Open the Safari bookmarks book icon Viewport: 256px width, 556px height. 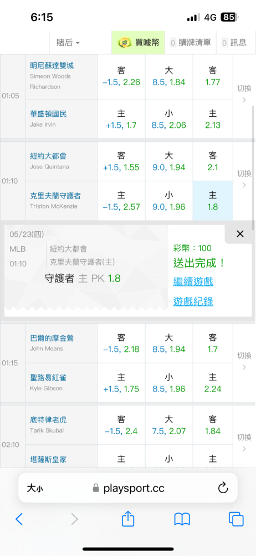182,519
